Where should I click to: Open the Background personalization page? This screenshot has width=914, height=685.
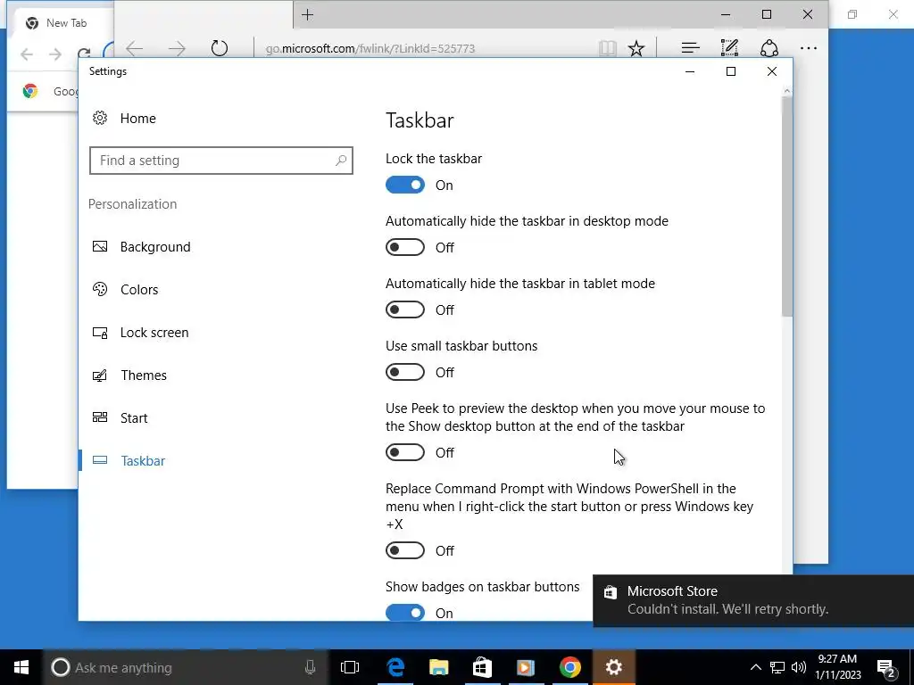155,247
